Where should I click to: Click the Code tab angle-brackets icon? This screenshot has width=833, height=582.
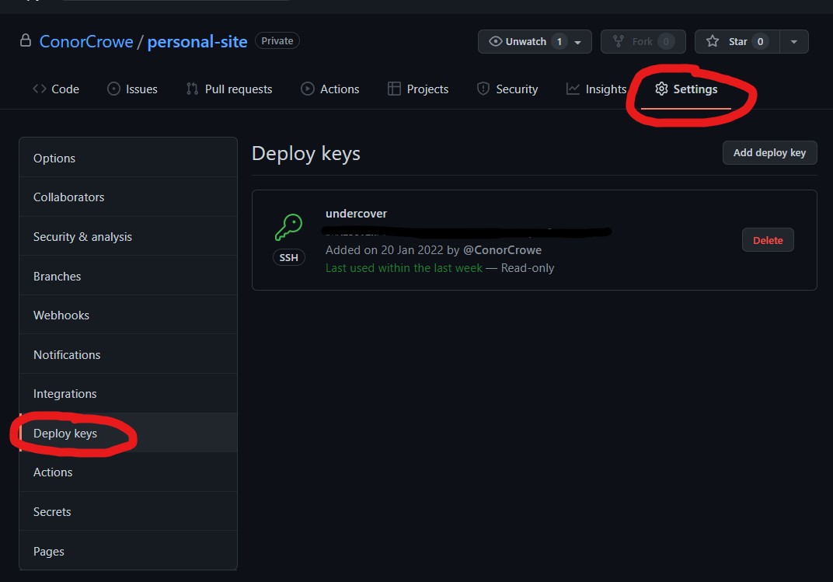click(40, 89)
